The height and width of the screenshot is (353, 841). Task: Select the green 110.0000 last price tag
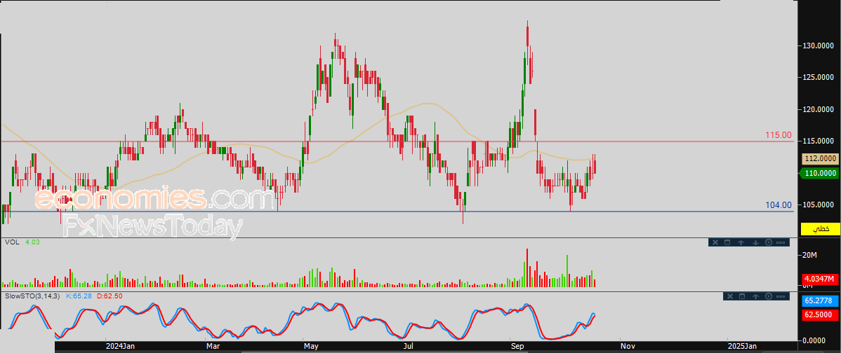[819, 173]
